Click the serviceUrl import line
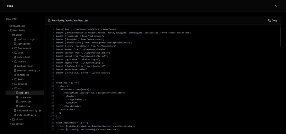The image size is (286, 134). pos(83,73)
